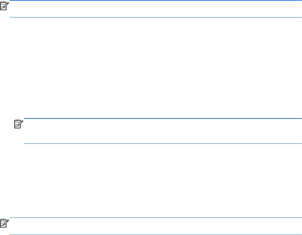The width and height of the screenshot is (302, 235).
Task: Click the note icon near the page bottom
Action: (x=5, y=223)
